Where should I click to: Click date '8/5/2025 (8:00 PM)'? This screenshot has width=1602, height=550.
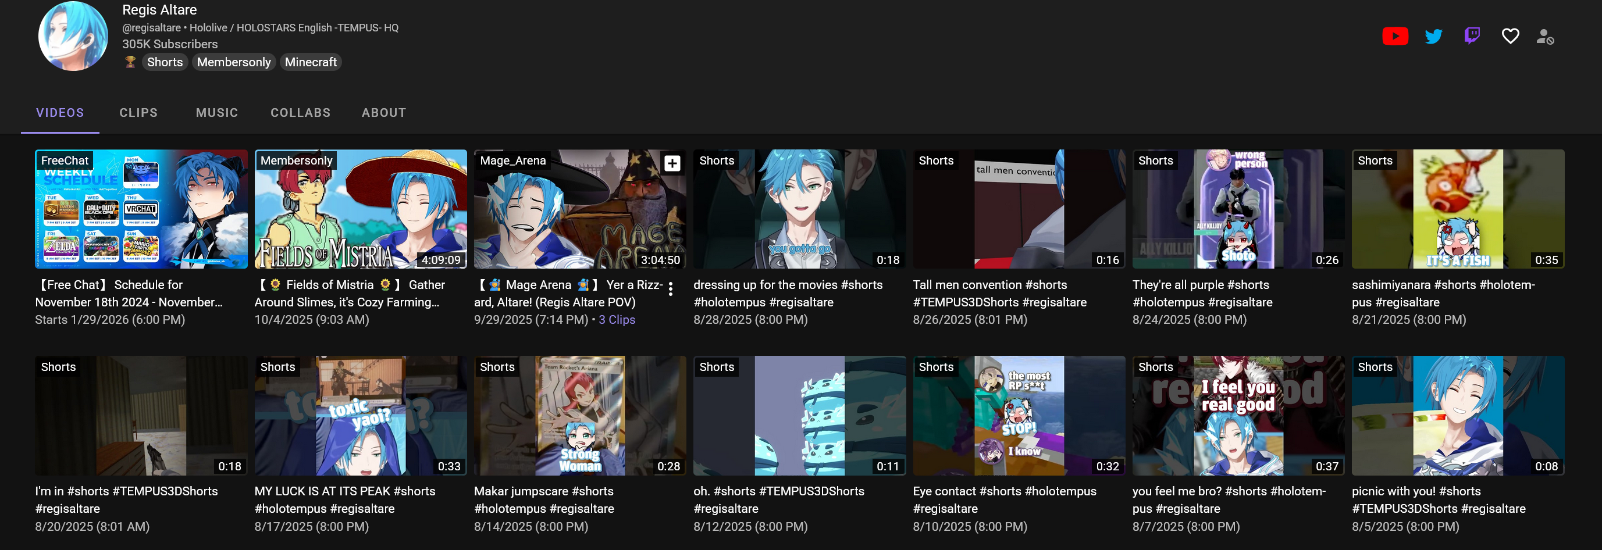tap(1405, 526)
